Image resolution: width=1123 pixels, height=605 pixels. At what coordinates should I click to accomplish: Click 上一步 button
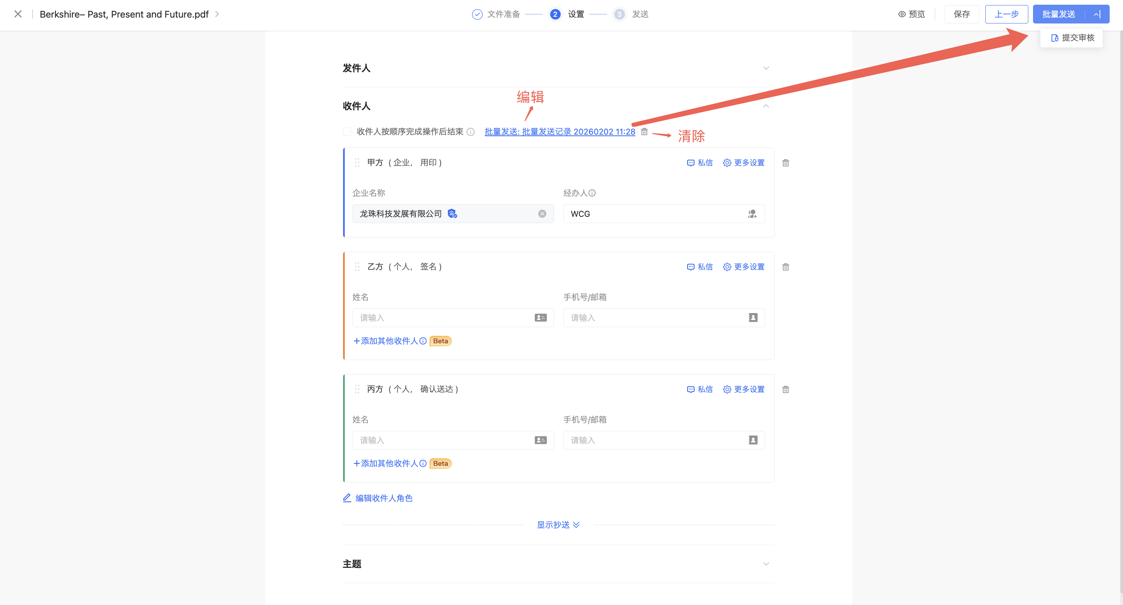pyautogui.click(x=1006, y=14)
